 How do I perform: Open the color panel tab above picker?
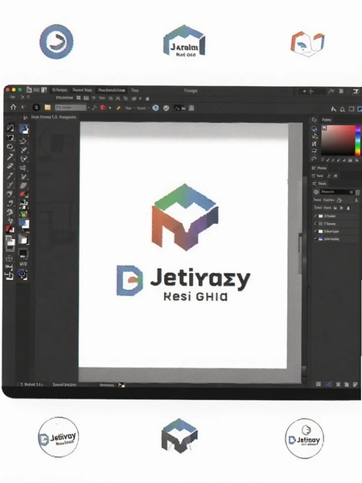click(x=327, y=119)
